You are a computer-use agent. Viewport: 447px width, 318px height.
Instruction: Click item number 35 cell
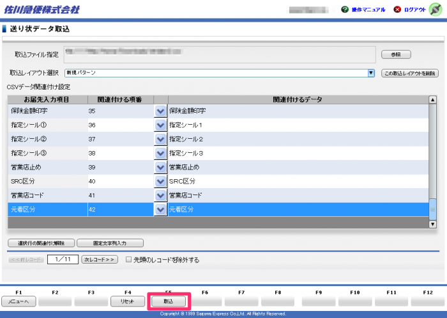pyautogui.click(x=121, y=111)
